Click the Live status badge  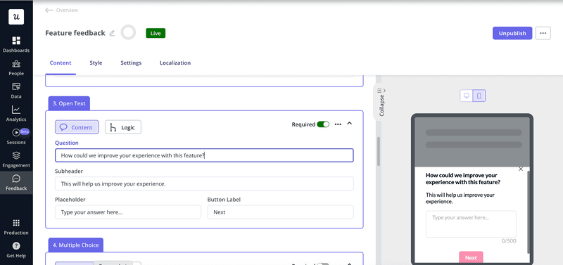156,33
